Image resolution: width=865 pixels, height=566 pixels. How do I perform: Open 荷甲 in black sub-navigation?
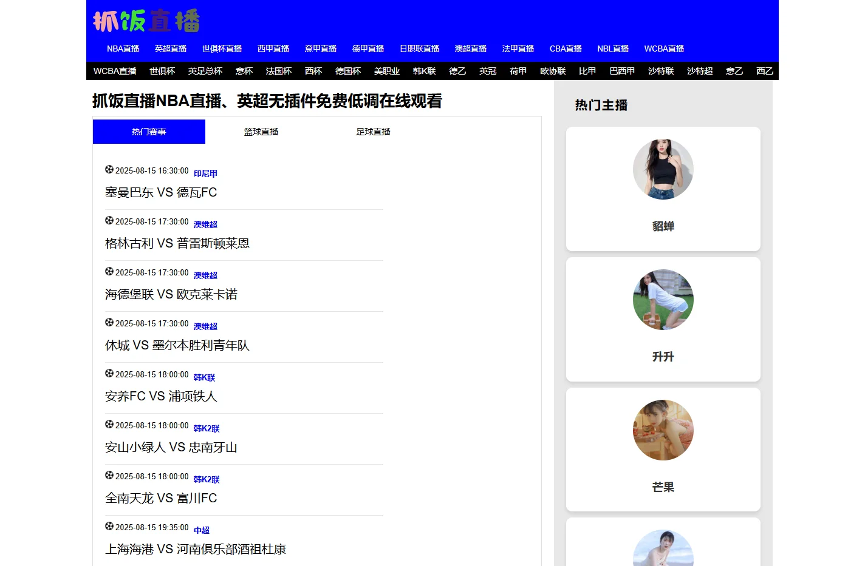[x=518, y=71]
